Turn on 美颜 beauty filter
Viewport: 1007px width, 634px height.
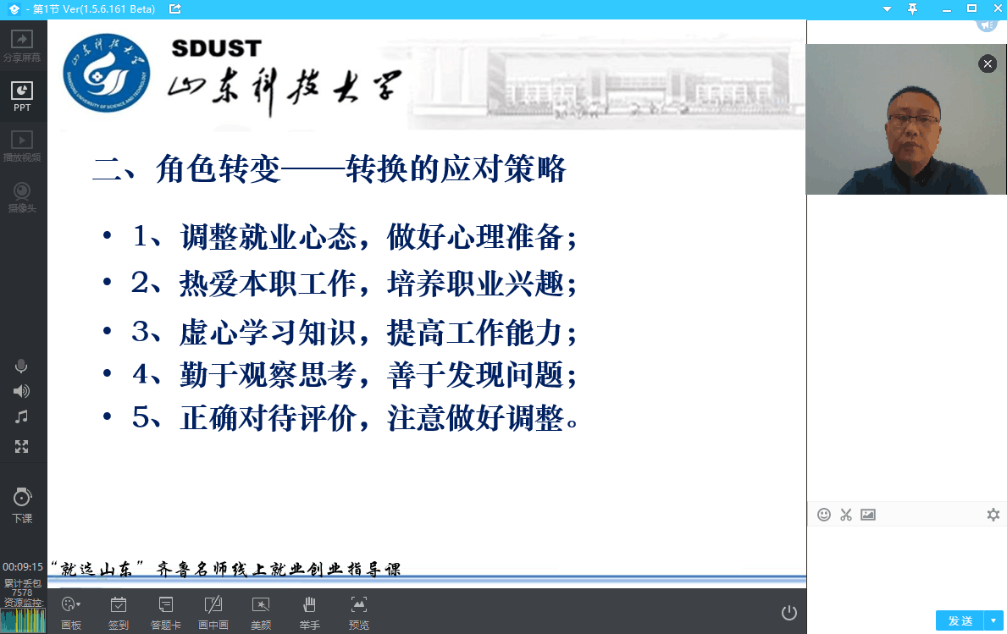260,609
